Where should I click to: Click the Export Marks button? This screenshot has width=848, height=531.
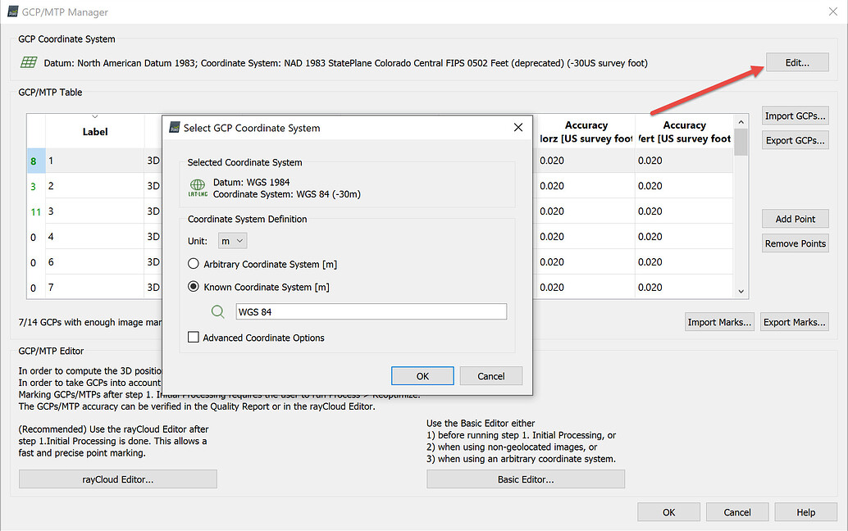[x=794, y=321]
